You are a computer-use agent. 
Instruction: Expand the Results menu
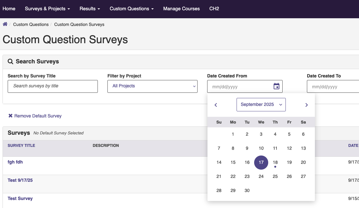pos(90,9)
